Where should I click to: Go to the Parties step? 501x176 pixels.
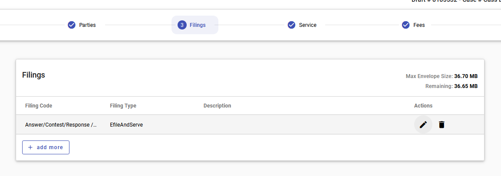(87, 25)
